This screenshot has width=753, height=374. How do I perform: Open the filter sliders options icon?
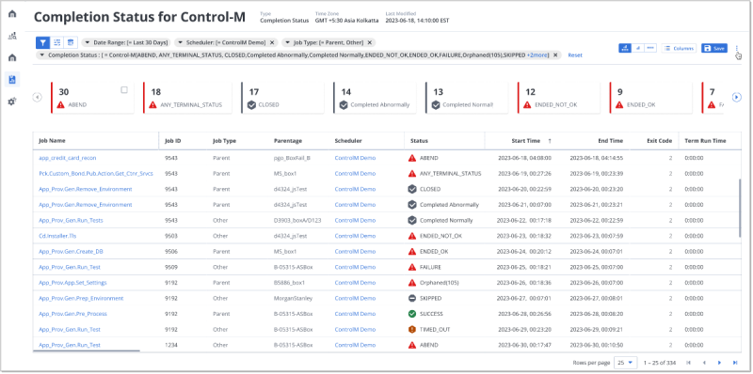tap(56, 42)
